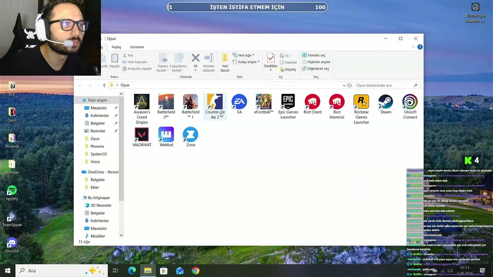The height and width of the screenshot is (277, 493).
Task: Select the Battlefield 1 shortcut
Action: (x=191, y=107)
